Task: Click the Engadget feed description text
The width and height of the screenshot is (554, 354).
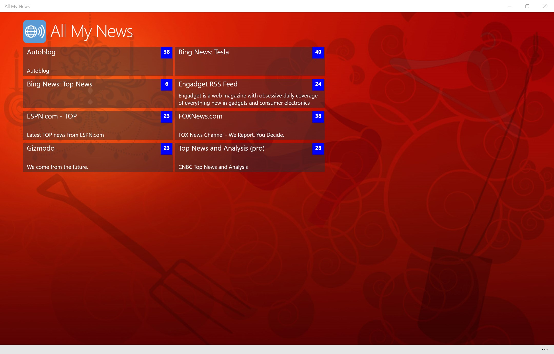Action: [x=248, y=99]
